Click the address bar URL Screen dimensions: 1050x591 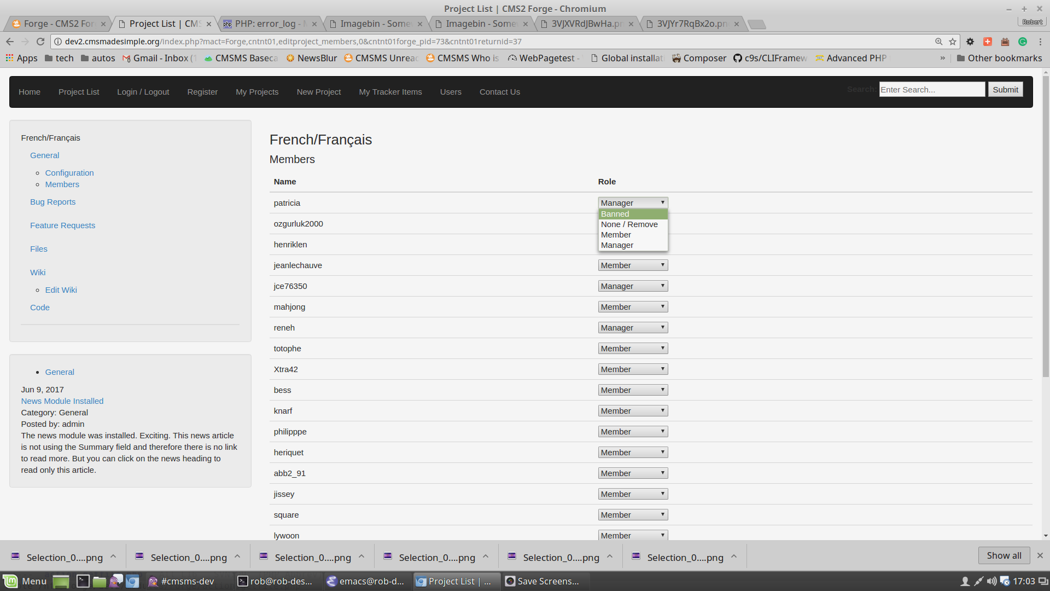point(293,42)
